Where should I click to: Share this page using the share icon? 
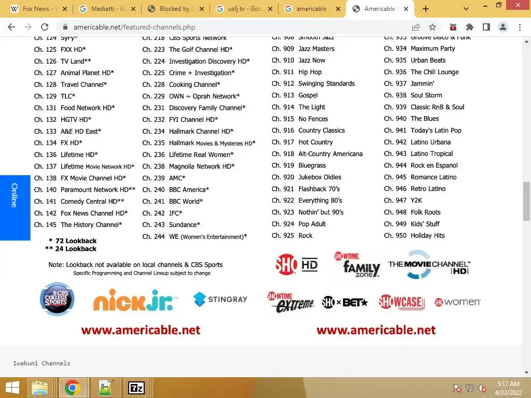(x=416, y=27)
